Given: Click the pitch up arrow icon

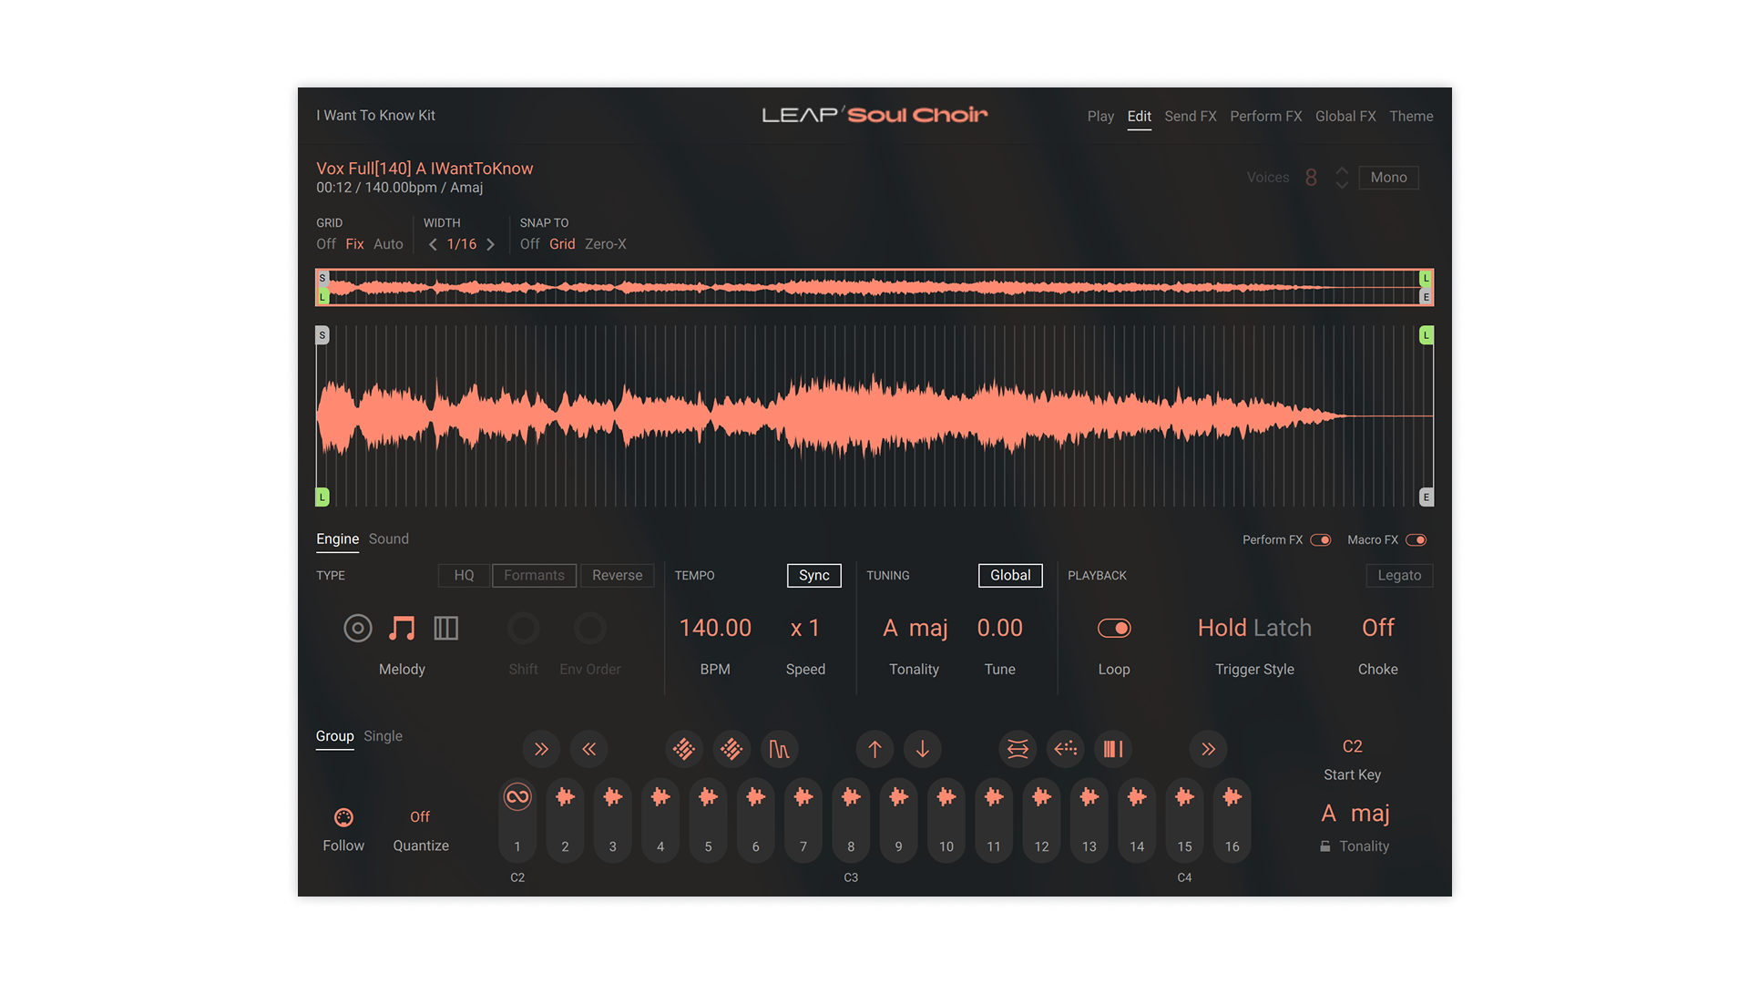Looking at the screenshot, I should pos(874,749).
